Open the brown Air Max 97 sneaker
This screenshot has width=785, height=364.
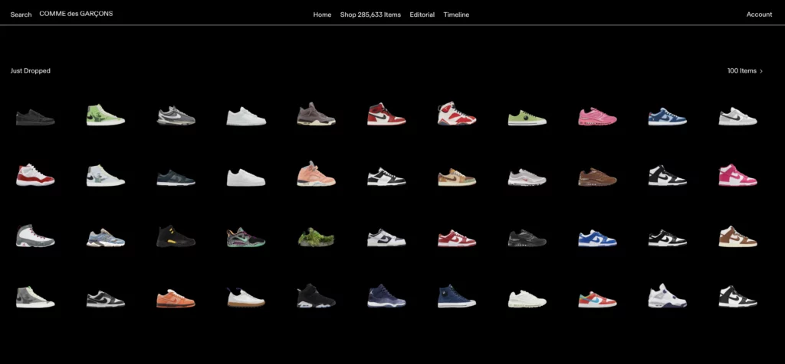pyautogui.click(x=597, y=177)
